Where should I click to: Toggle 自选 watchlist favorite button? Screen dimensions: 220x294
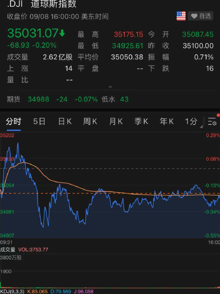point(201,16)
